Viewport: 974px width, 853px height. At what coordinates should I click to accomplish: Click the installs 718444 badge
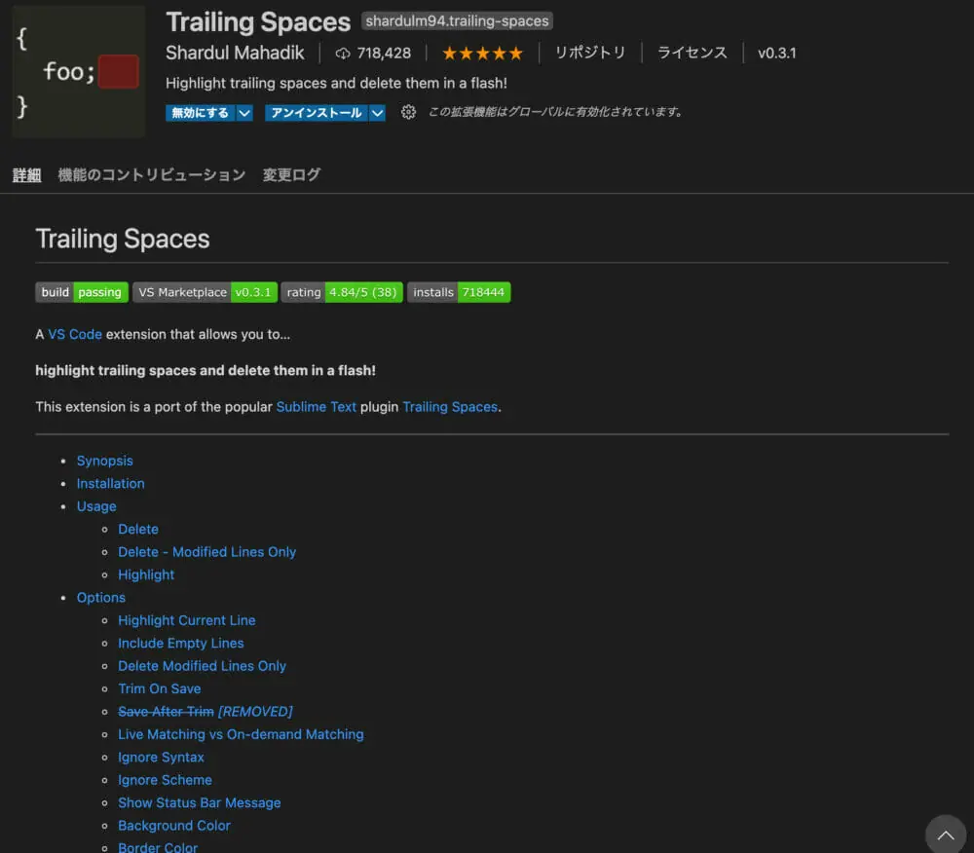tap(459, 292)
